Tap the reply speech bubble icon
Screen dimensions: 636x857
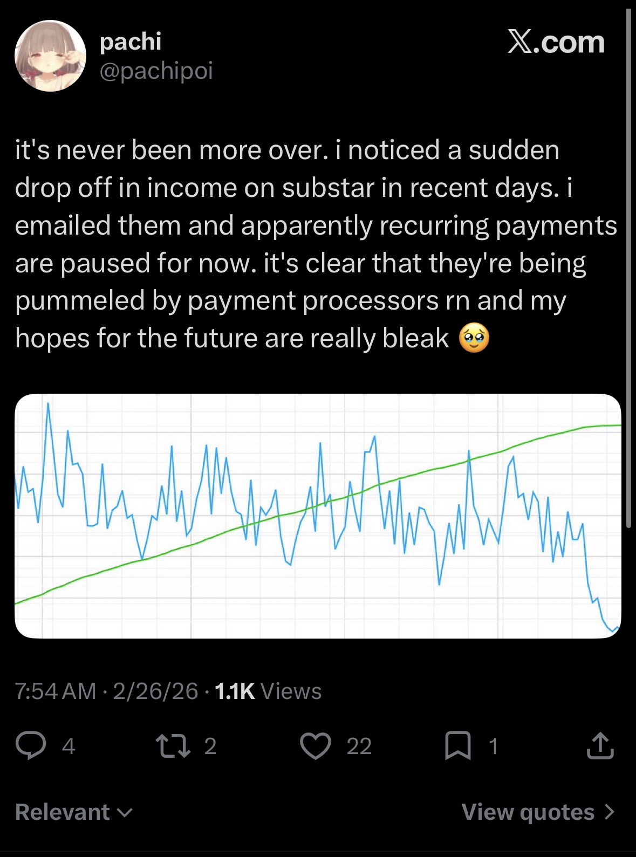tap(30, 746)
